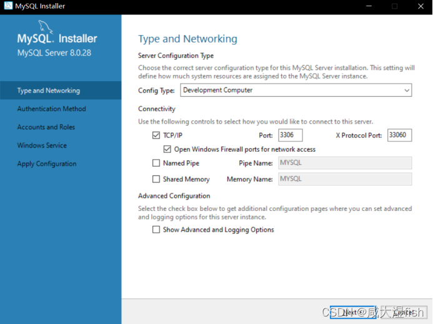Click the MySQL Installer title bar icon
The height and width of the screenshot is (324, 433).
point(8,6)
